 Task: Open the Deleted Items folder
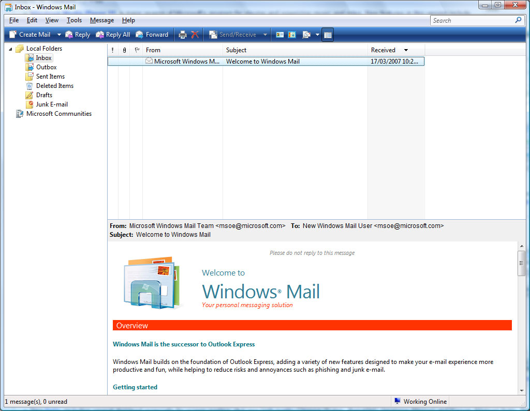[55, 86]
